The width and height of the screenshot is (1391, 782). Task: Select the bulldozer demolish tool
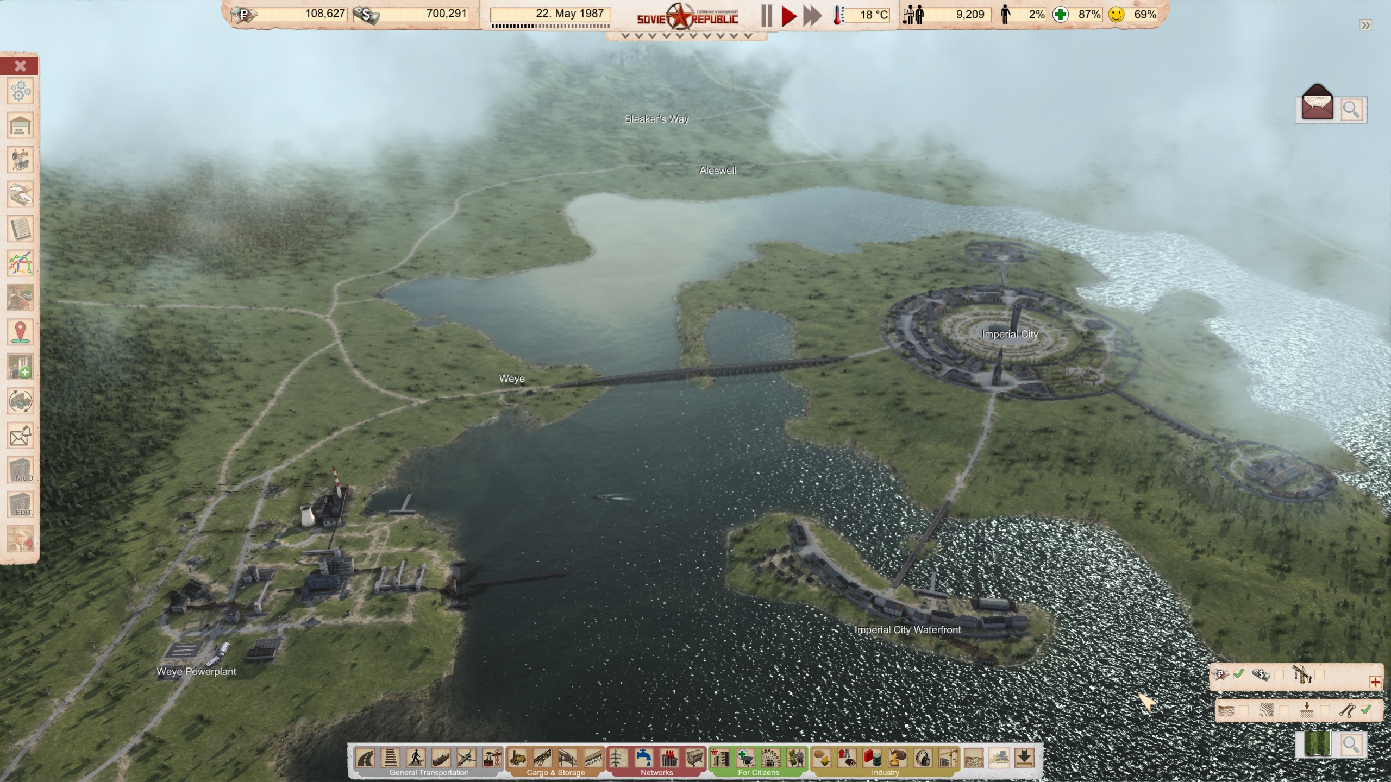coord(999,758)
